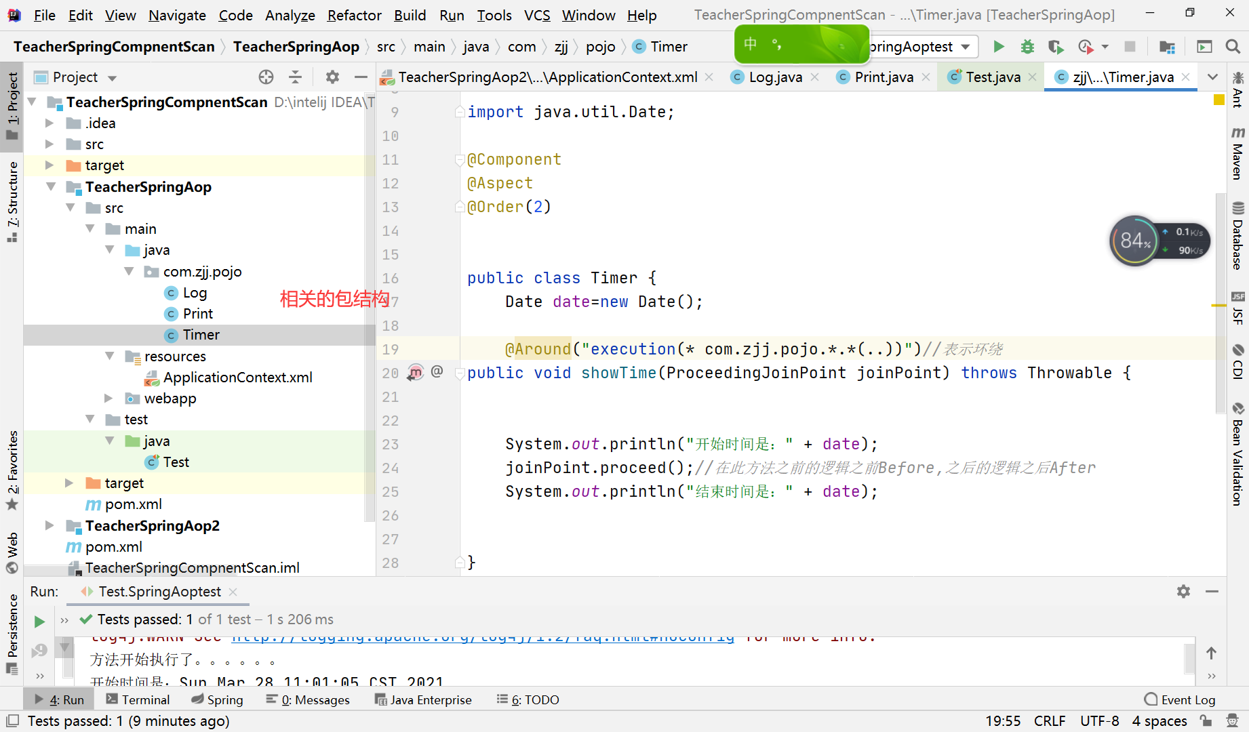Click the yellow inspection warning indicator

(1218, 100)
